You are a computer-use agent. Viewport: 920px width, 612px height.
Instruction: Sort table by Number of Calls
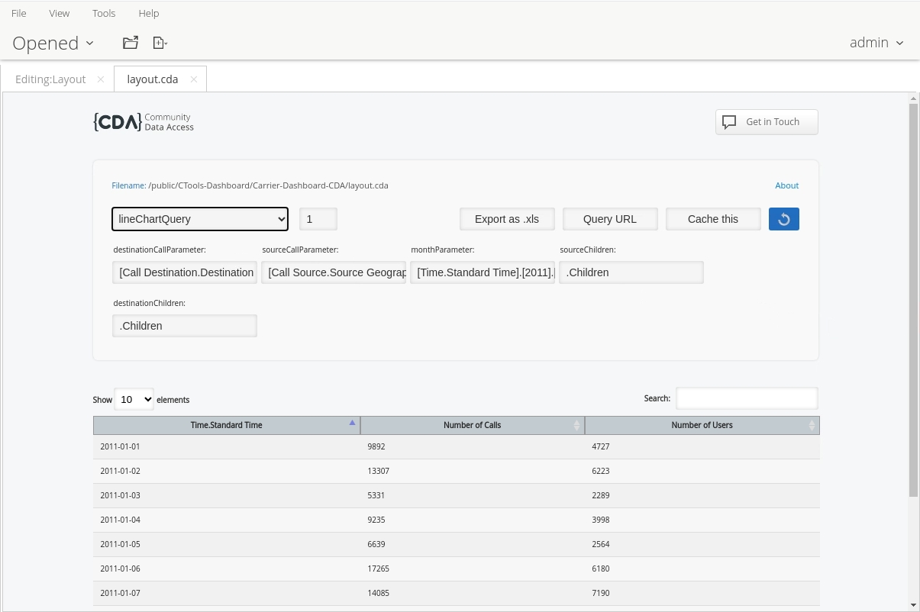(472, 425)
